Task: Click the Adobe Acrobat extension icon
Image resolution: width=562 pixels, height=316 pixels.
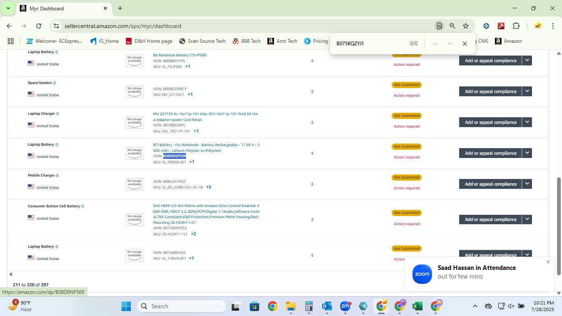Action: click(x=501, y=26)
